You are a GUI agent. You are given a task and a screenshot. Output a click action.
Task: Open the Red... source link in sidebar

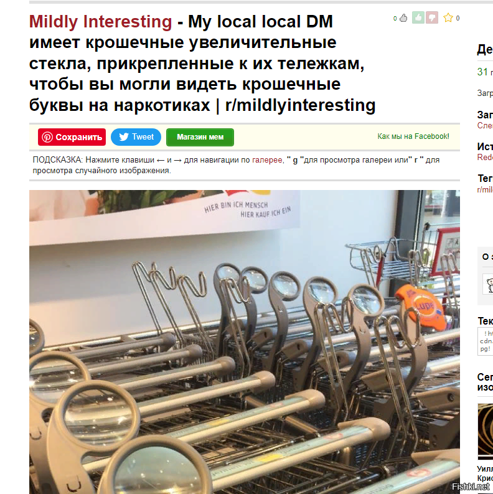[x=485, y=157]
